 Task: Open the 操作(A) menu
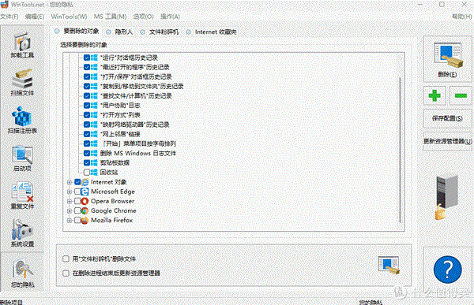[x=170, y=17]
